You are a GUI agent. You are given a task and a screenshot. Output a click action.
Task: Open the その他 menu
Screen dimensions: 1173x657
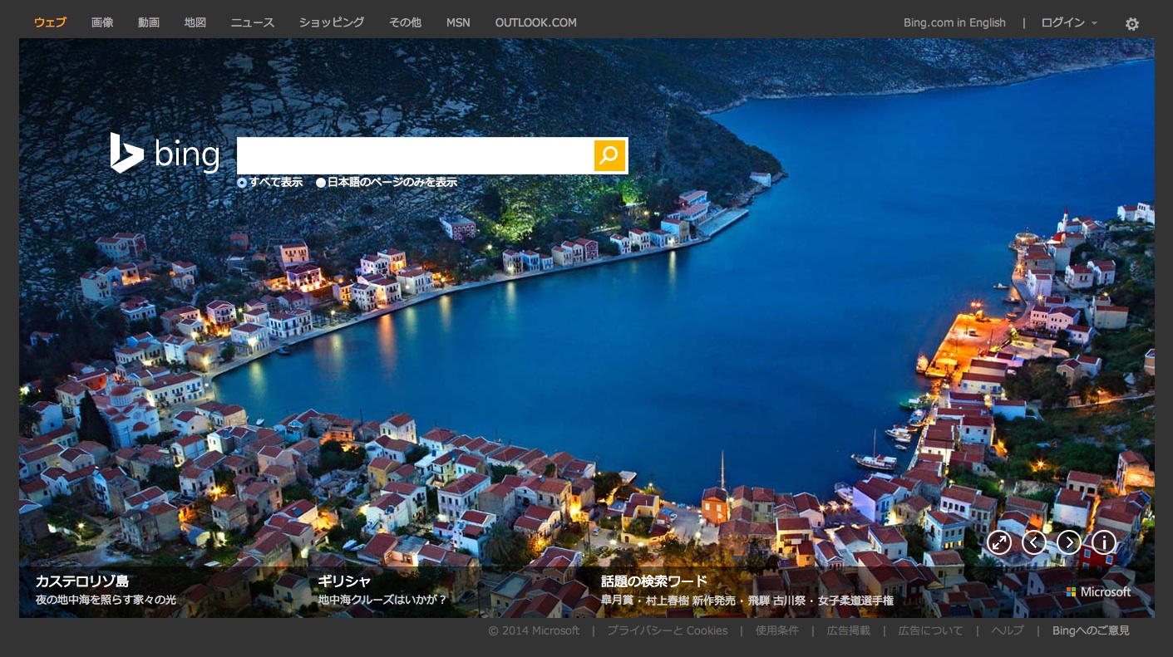[405, 22]
